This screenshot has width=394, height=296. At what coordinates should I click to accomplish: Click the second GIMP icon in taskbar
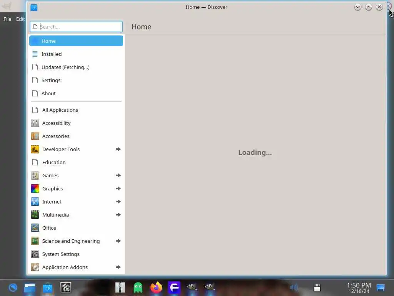[x=209, y=287]
